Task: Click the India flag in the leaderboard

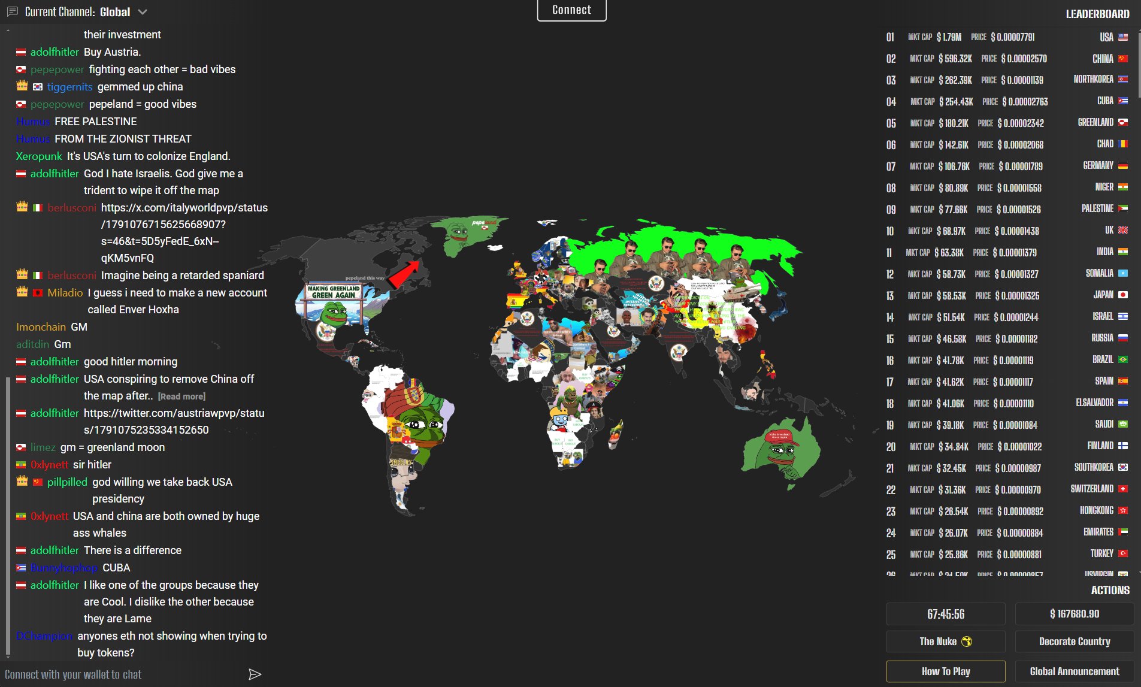Action: pyautogui.click(x=1123, y=252)
